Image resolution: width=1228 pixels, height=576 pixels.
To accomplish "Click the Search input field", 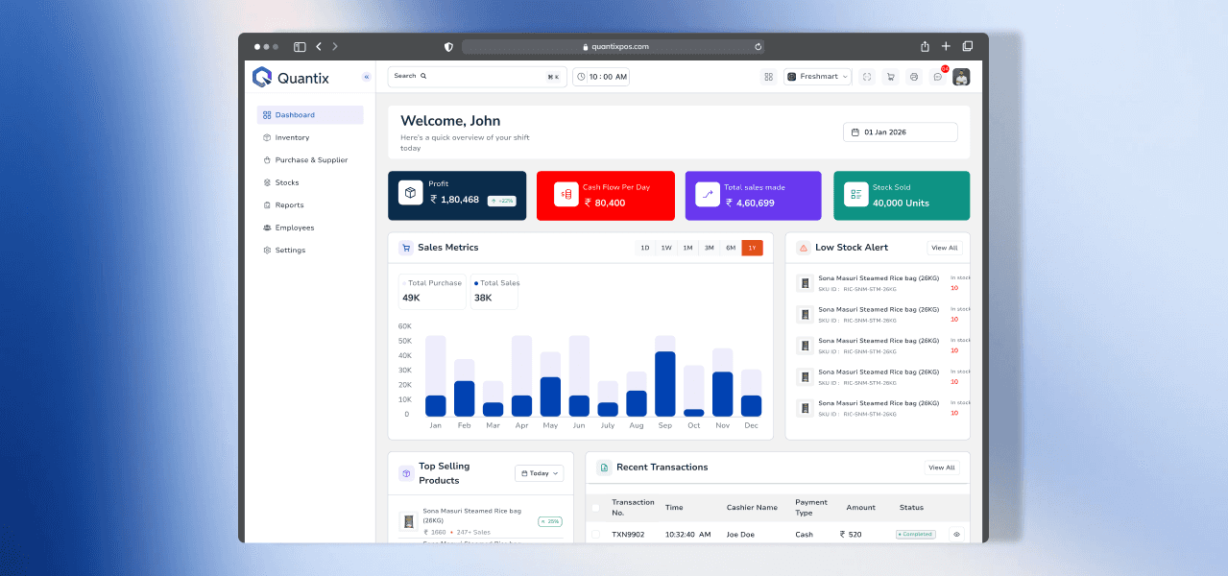I will pyautogui.click(x=477, y=77).
